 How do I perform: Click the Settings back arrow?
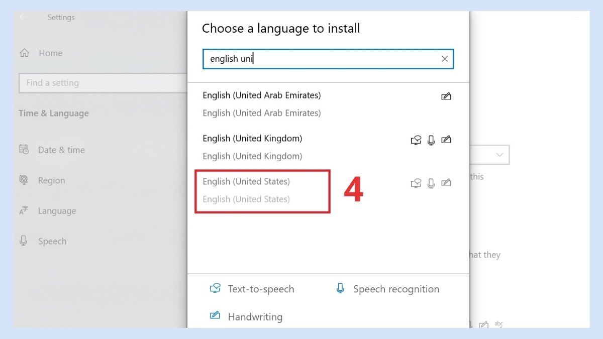24,17
